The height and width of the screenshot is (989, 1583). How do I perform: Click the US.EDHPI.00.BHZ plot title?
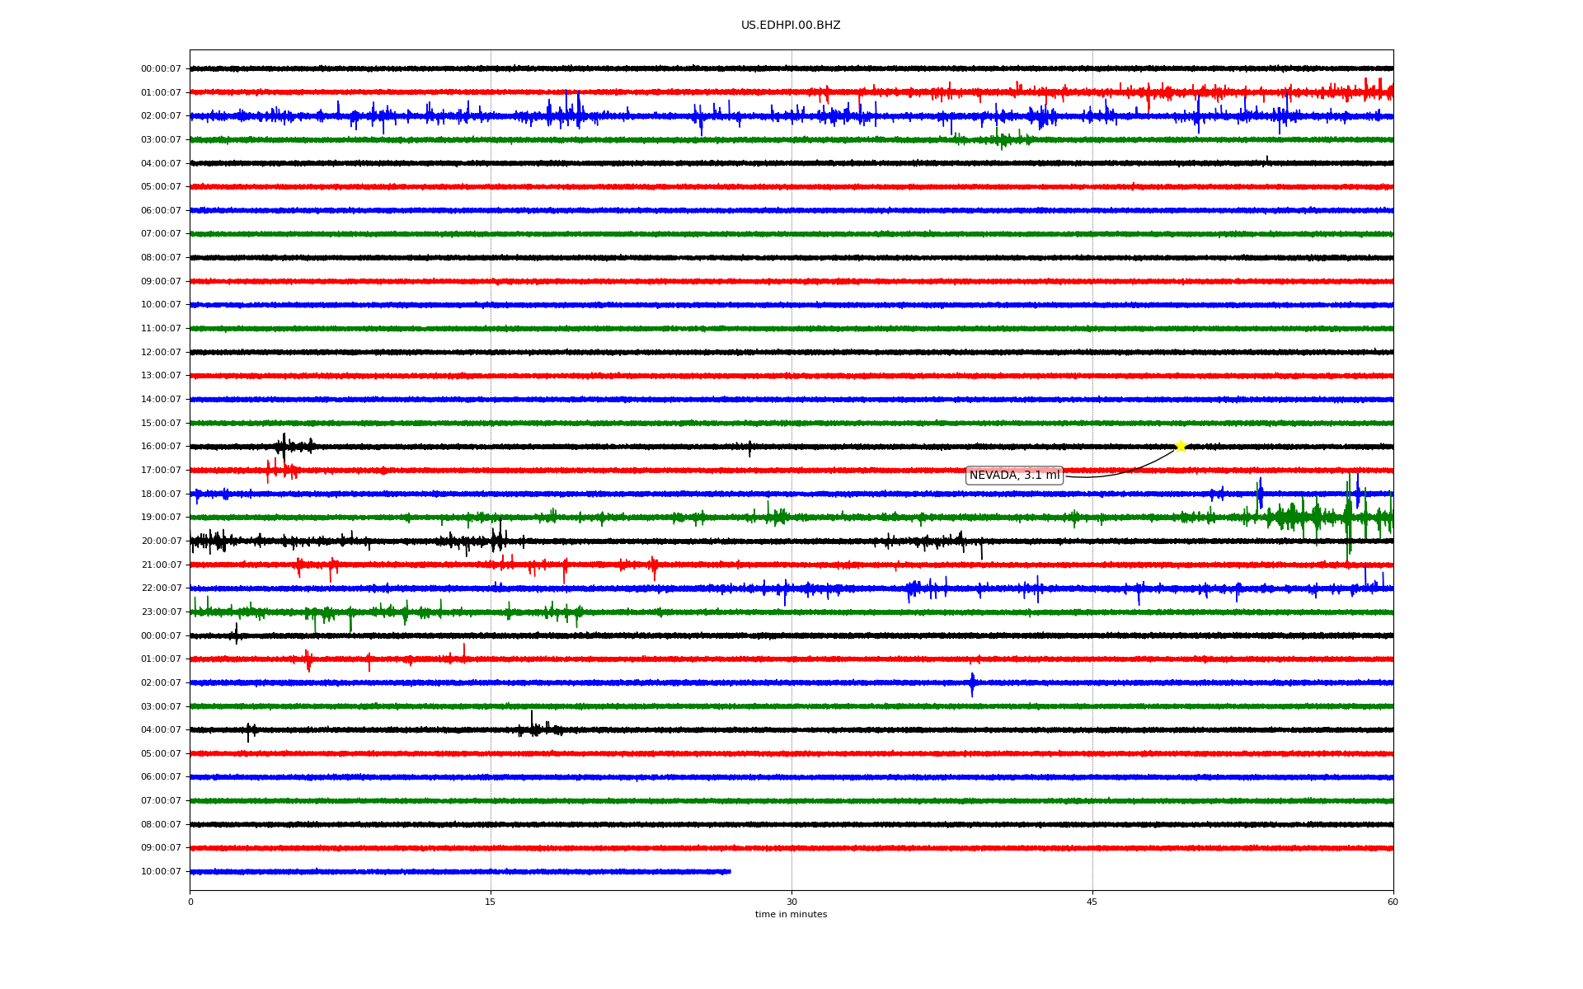pos(790,26)
